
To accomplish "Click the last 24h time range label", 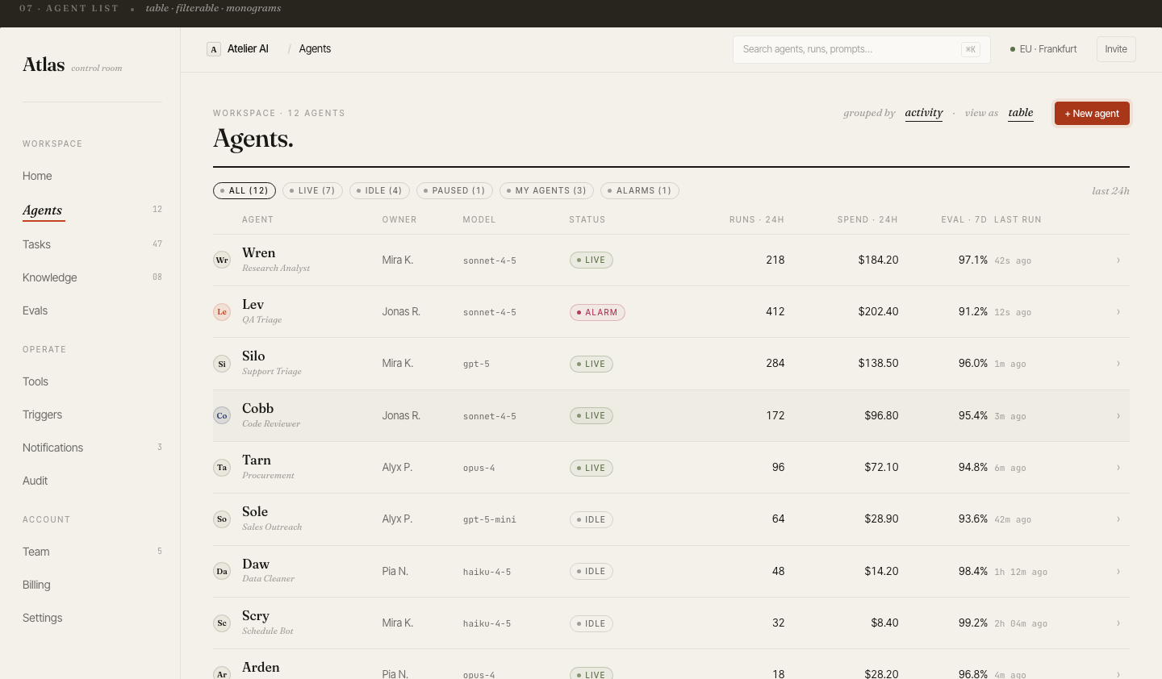I will [1110, 191].
